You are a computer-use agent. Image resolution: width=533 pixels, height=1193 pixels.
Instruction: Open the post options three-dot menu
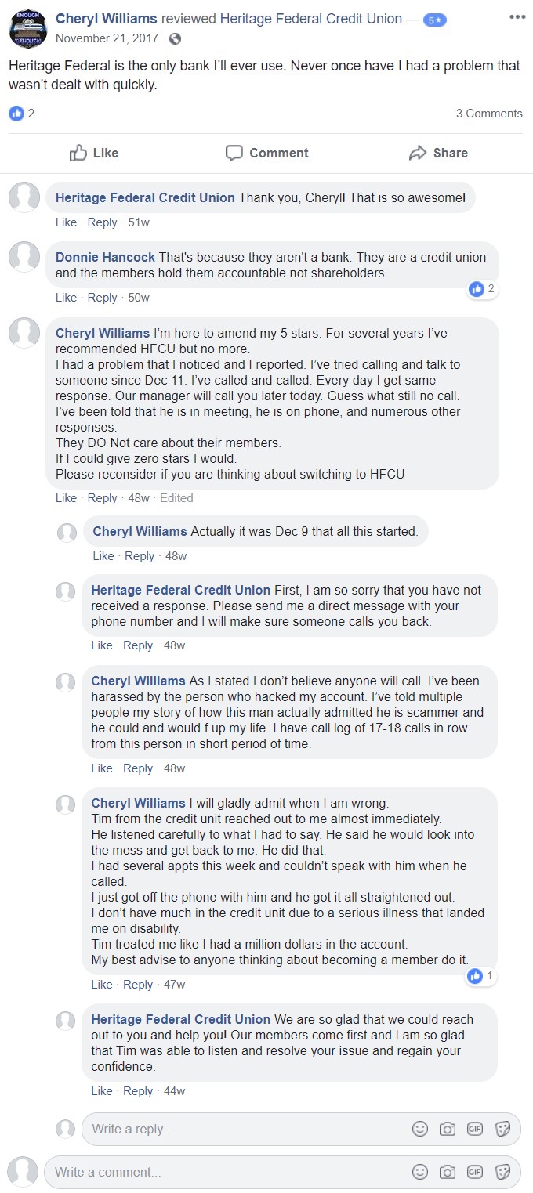517,16
